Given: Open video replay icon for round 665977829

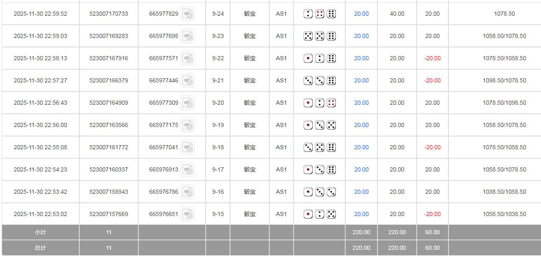Looking at the screenshot, I should 187,14.
